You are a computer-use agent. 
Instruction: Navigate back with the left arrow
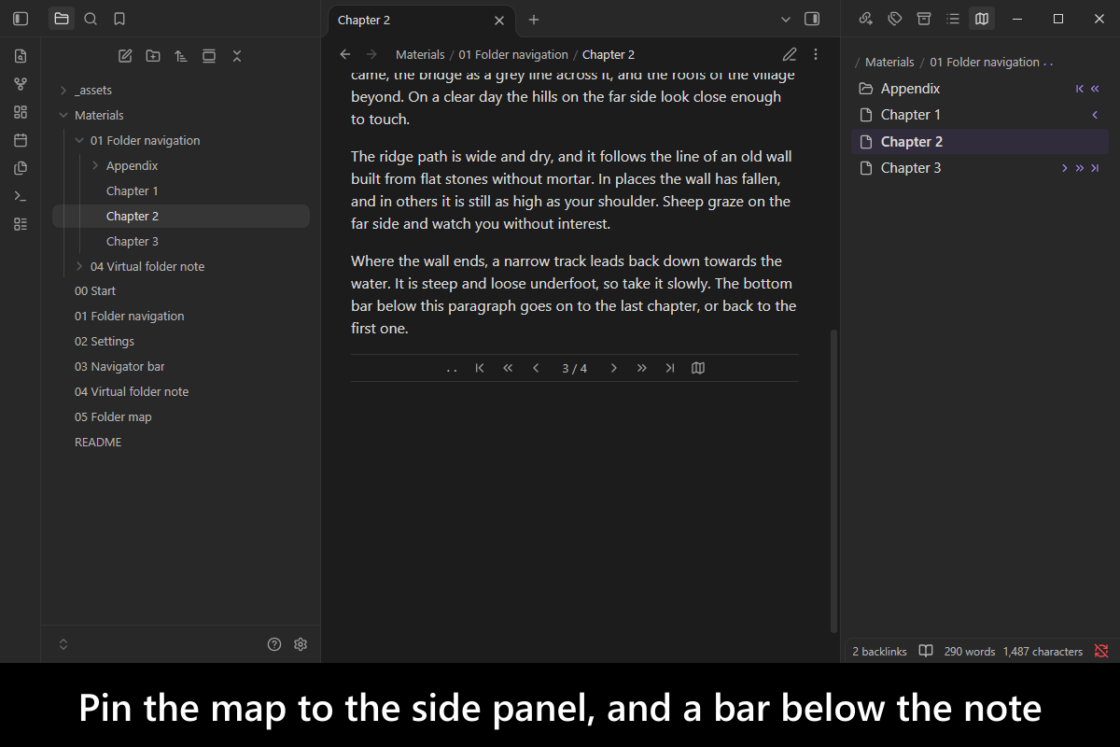click(345, 54)
